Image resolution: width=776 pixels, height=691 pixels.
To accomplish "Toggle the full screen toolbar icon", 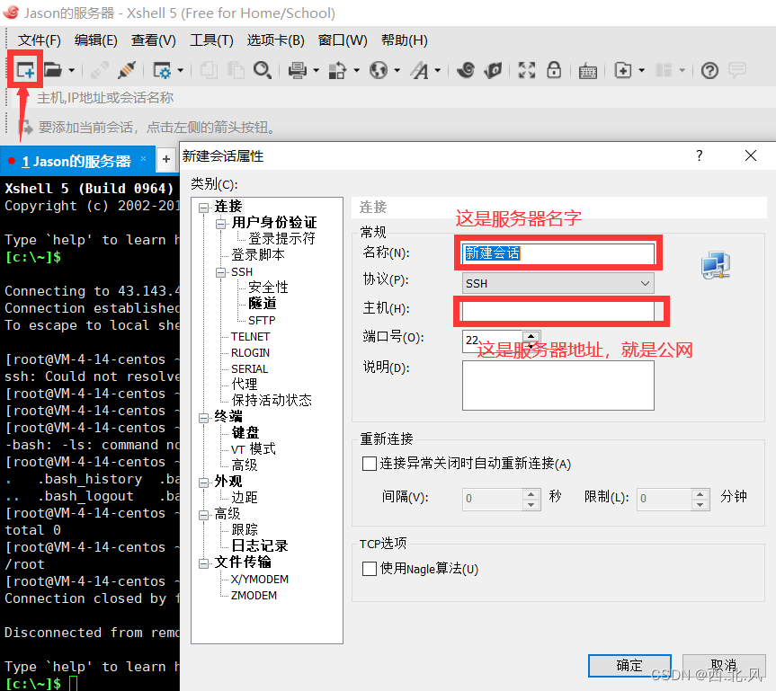I will coord(527,70).
